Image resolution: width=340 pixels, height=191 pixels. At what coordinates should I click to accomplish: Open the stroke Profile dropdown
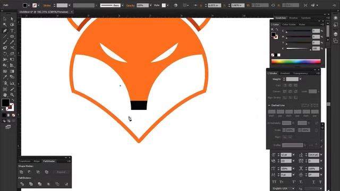(x=304, y=145)
